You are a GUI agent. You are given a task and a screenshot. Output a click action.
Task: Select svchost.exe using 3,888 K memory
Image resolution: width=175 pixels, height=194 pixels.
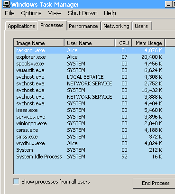coord(90,97)
